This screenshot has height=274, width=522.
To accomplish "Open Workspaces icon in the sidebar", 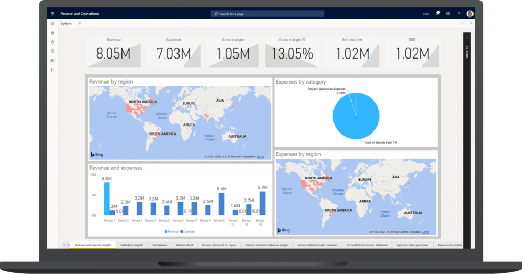I will 52,61.
